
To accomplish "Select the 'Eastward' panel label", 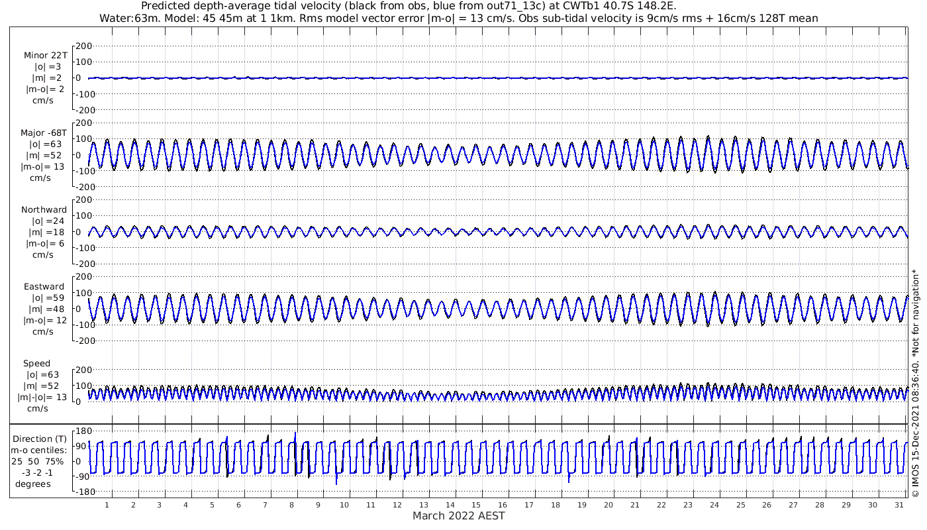I will coord(44,287).
